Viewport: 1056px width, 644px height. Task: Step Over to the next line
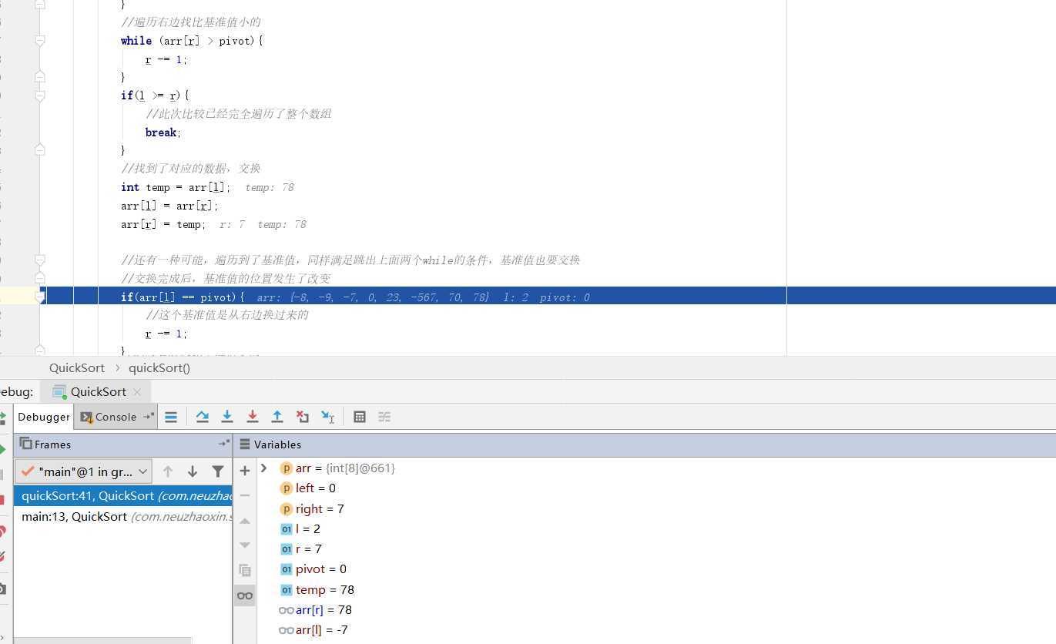tap(203, 417)
